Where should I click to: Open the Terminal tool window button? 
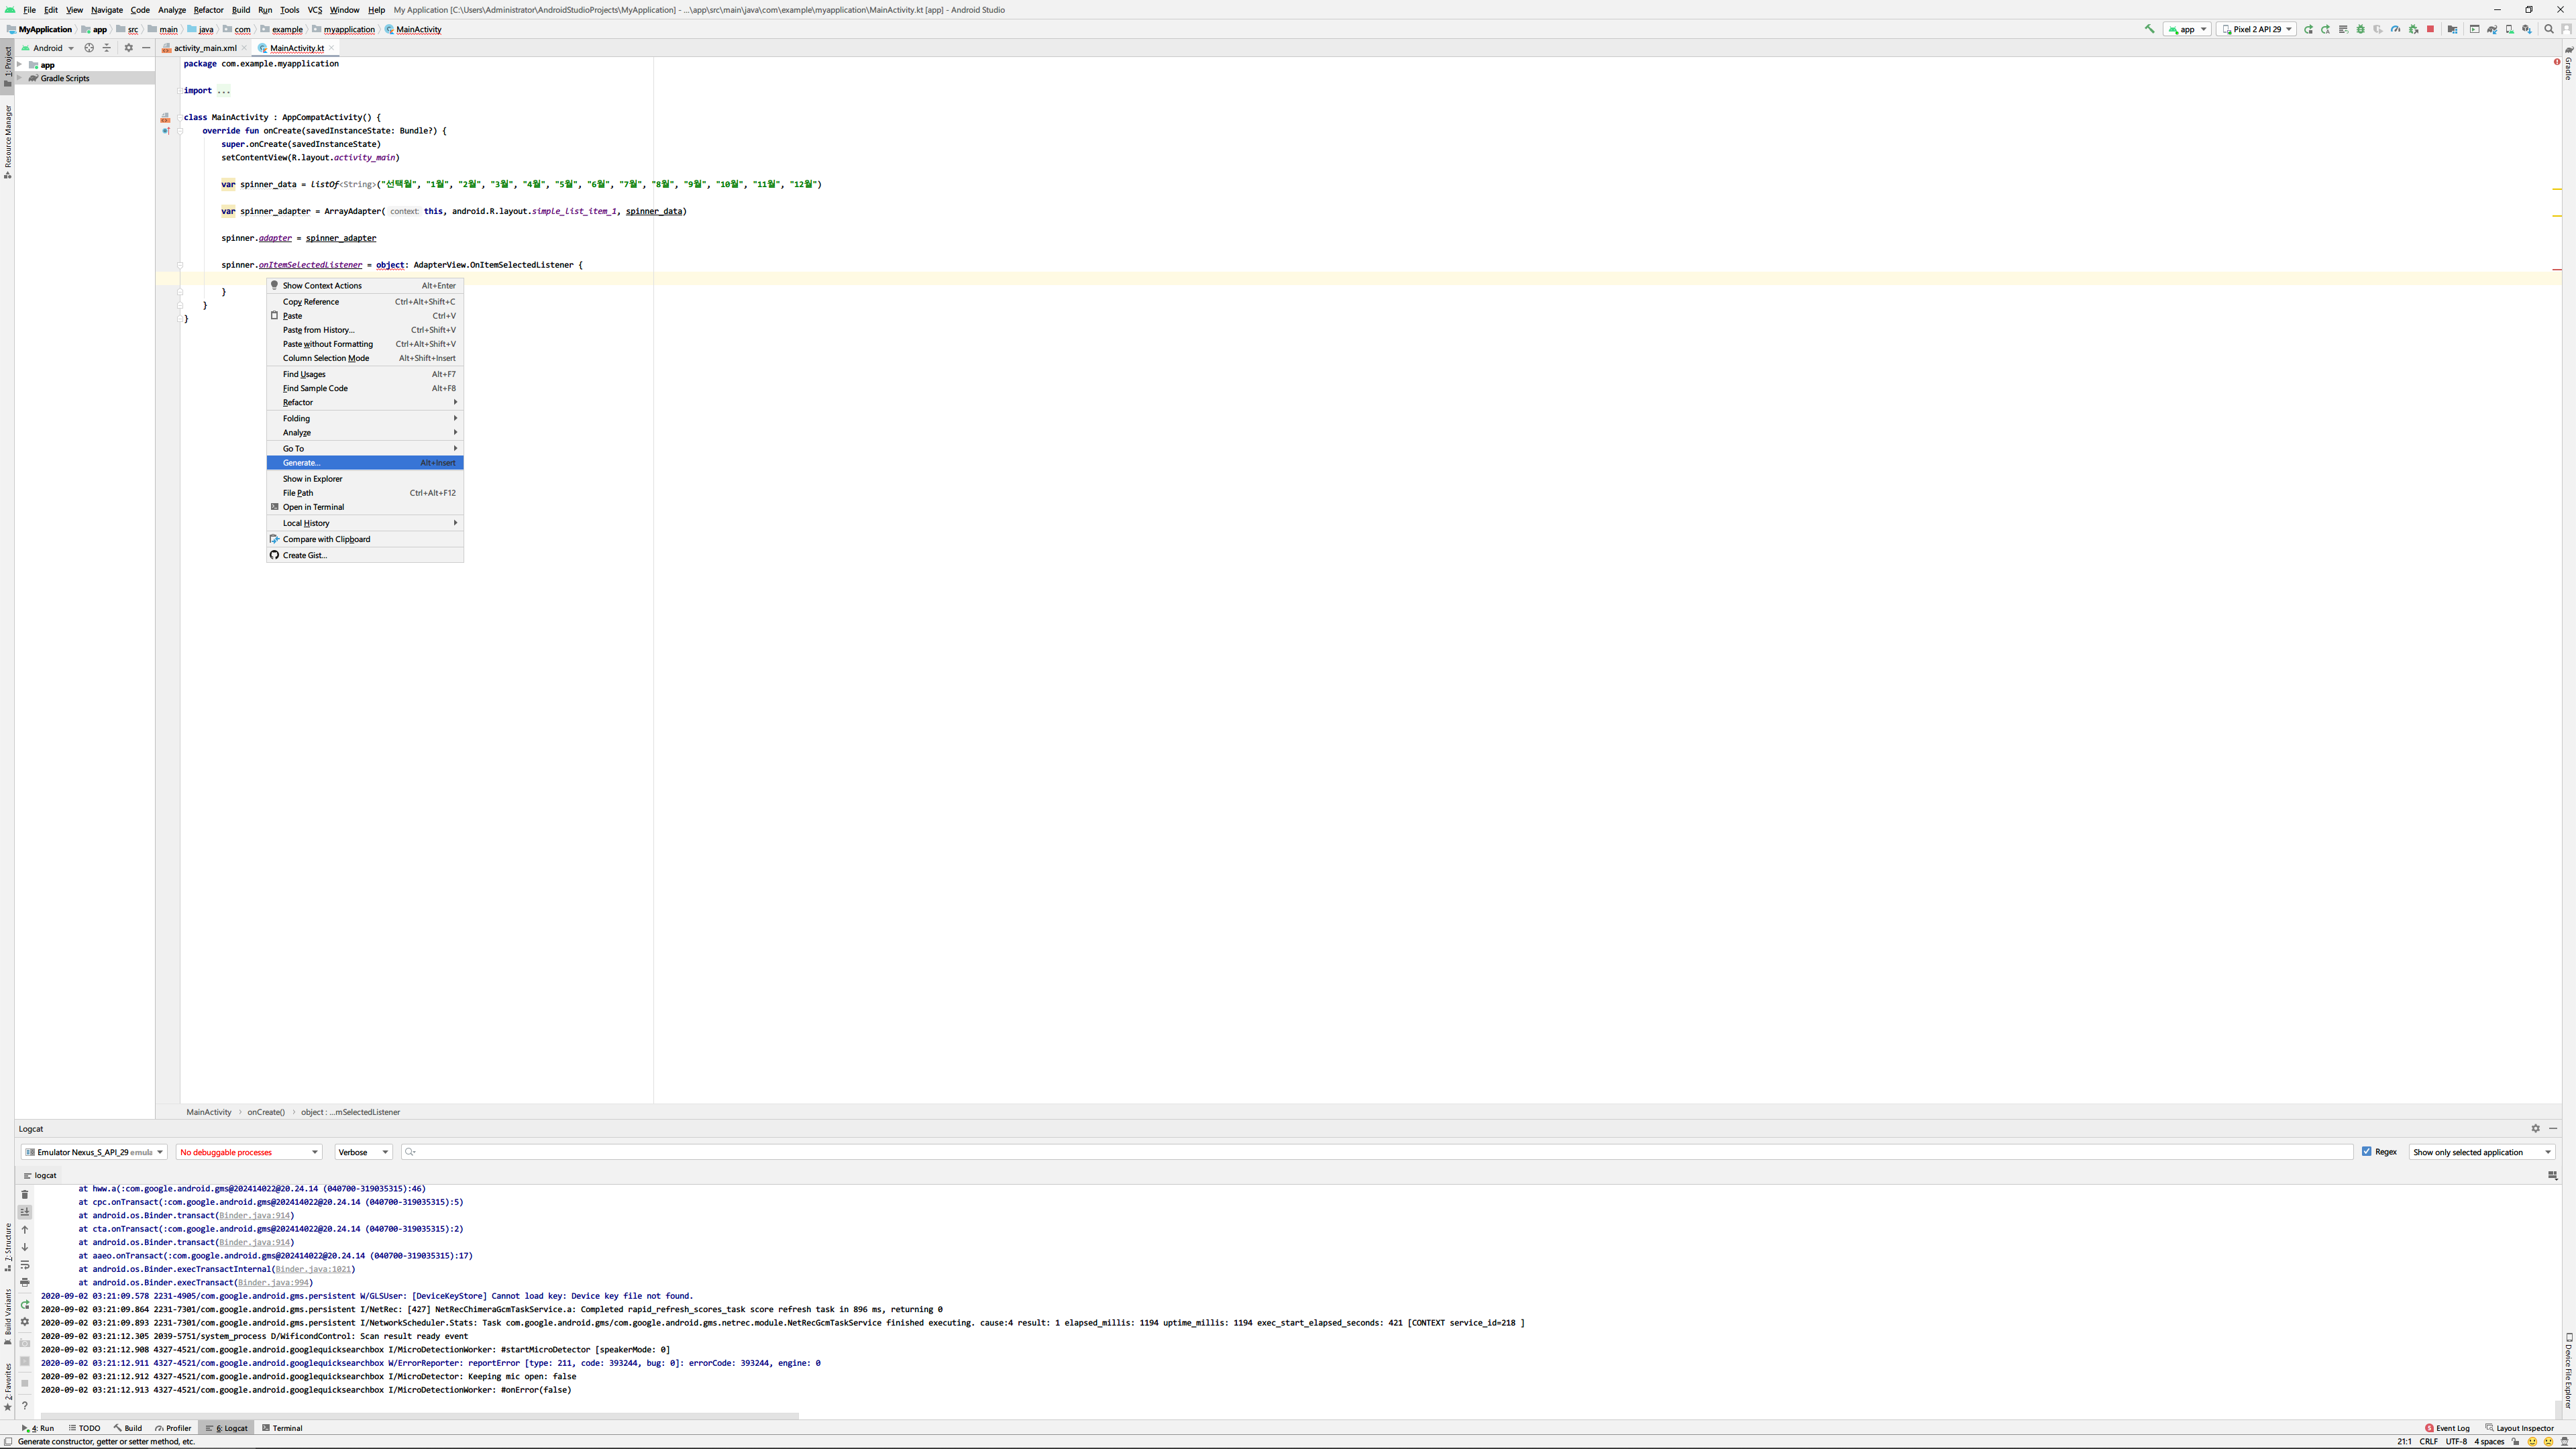click(x=282, y=1428)
